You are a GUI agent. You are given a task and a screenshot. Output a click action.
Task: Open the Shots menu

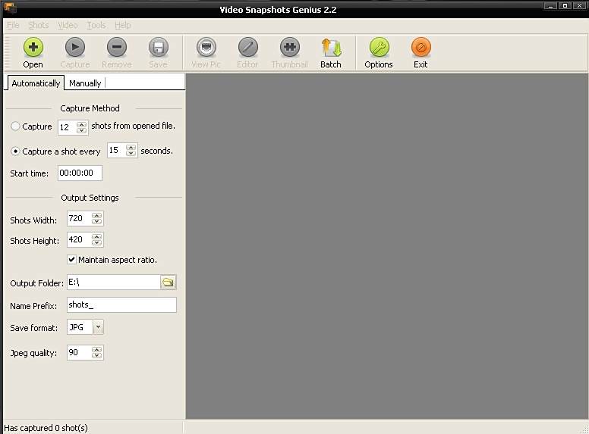point(39,25)
